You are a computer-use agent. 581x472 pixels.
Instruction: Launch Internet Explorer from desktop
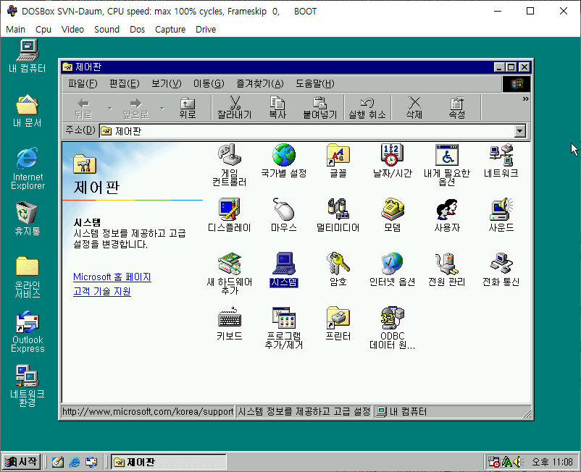(28, 169)
